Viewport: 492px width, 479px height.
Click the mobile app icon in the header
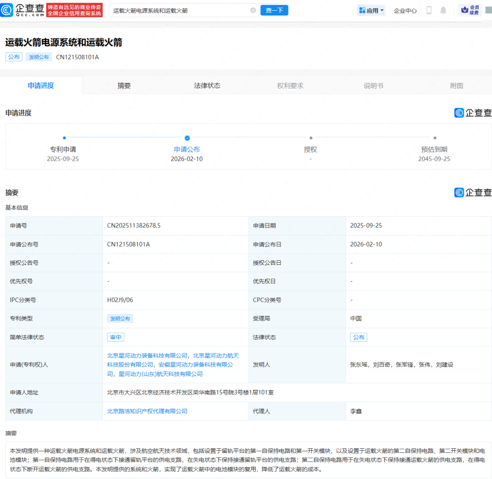428,10
